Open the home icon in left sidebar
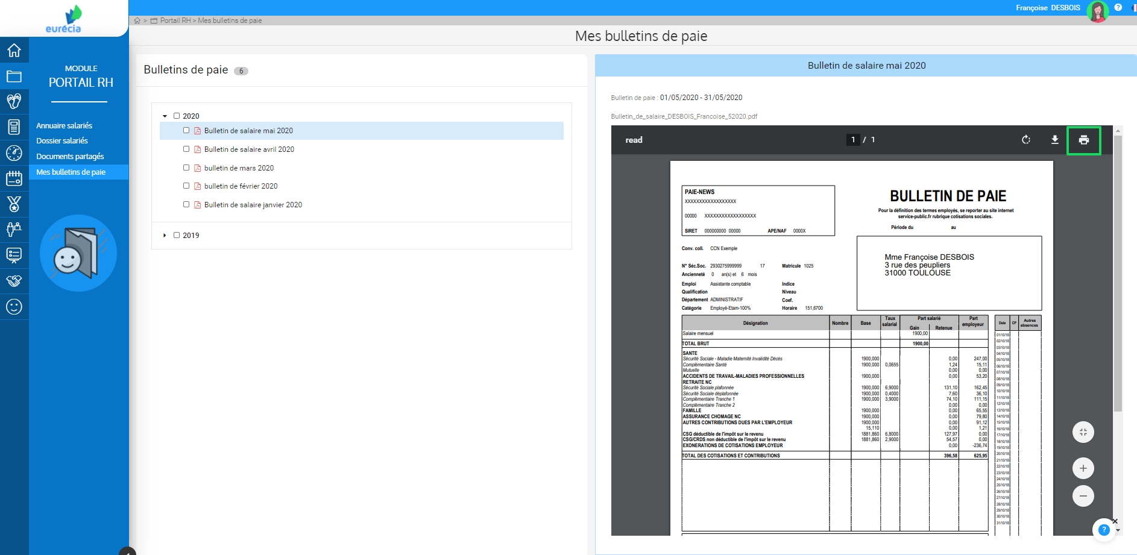The width and height of the screenshot is (1137, 555). 14,51
